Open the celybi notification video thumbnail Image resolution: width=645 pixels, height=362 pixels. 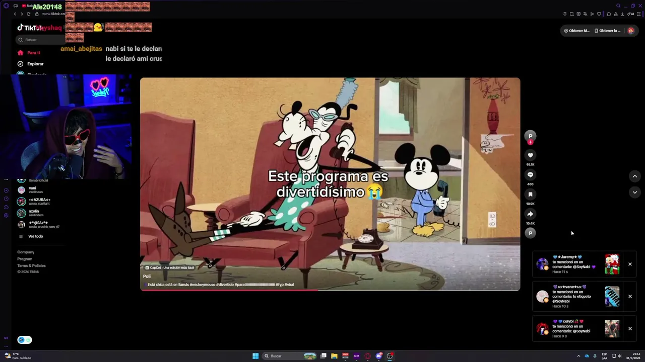612,328
